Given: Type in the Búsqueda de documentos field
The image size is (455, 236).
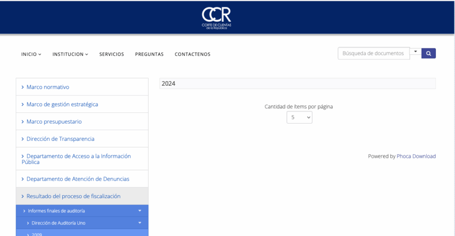Looking at the screenshot, I should click(x=373, y=53).
